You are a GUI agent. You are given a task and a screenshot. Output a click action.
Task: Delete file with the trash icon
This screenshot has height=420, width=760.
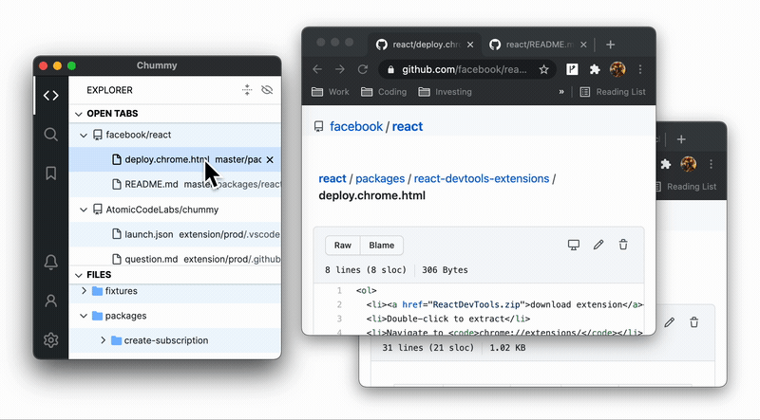(x=623, y=245)
